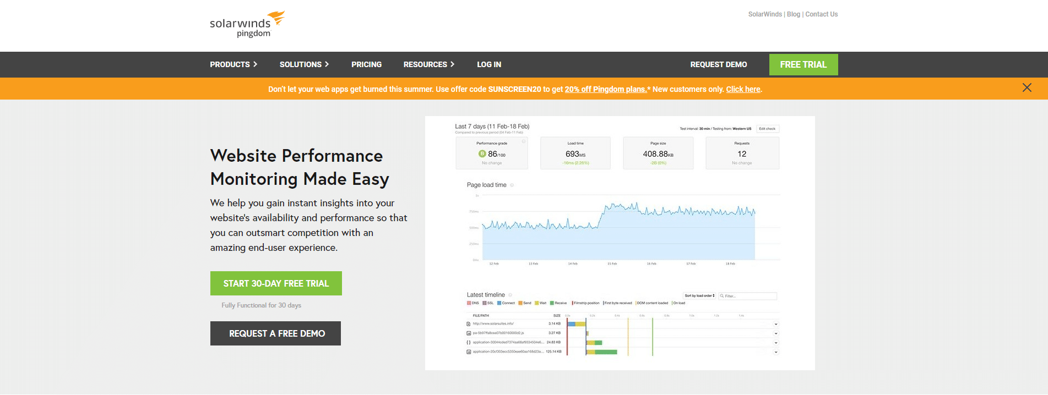Click the DNS legend color swatch
Image resolution: width=1048 pixels, height=395 pixels.
pyautogui.click(x=469, y=303)
